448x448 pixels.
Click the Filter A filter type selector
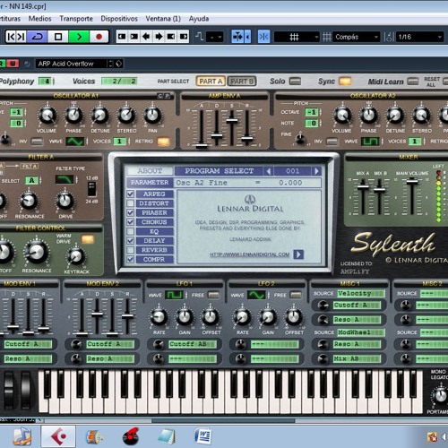click(x=65, y=179)
